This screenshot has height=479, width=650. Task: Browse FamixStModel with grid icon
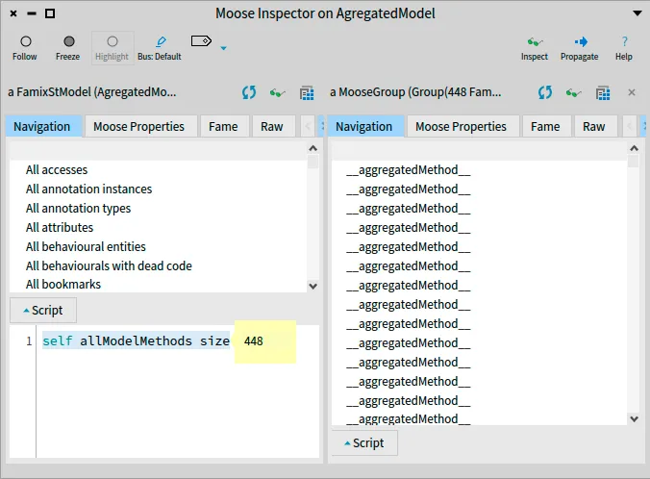[x=307, y=93]
